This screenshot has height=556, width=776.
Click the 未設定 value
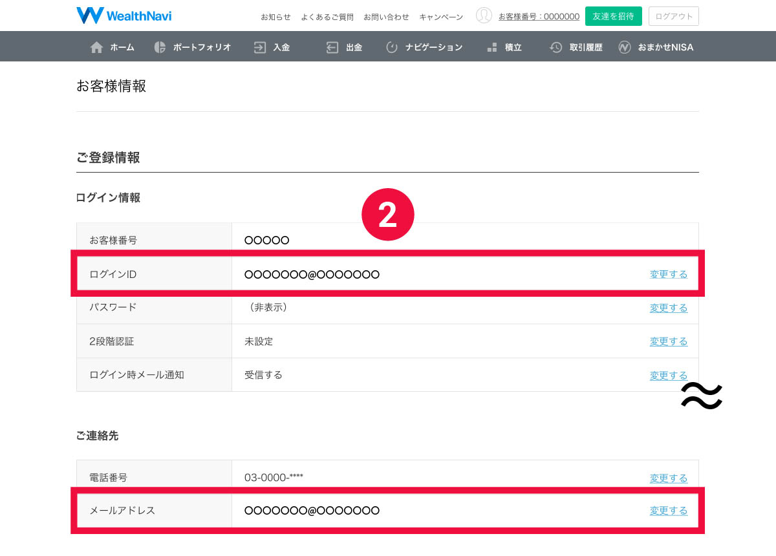coord(259,341)
